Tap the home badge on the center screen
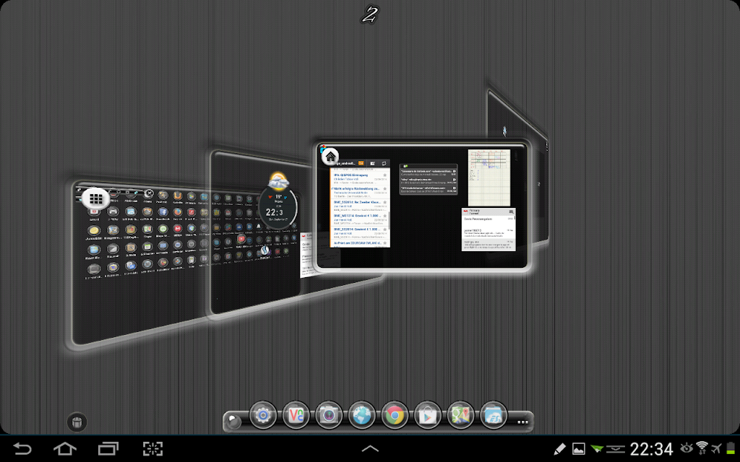The height and width of the screenshot is (462, 740). 330,156
